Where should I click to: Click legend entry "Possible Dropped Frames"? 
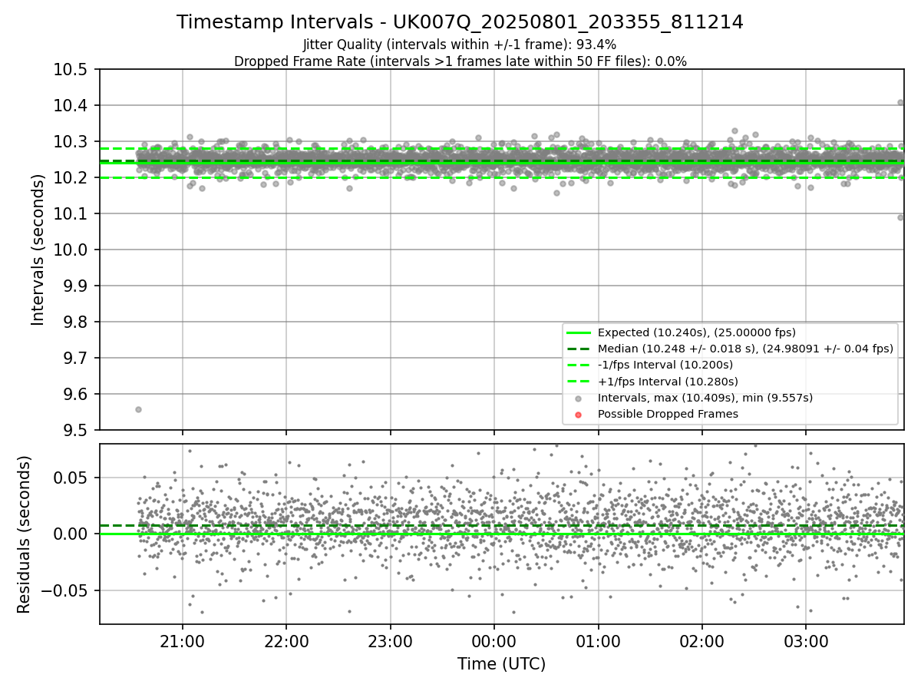[668, 414]
